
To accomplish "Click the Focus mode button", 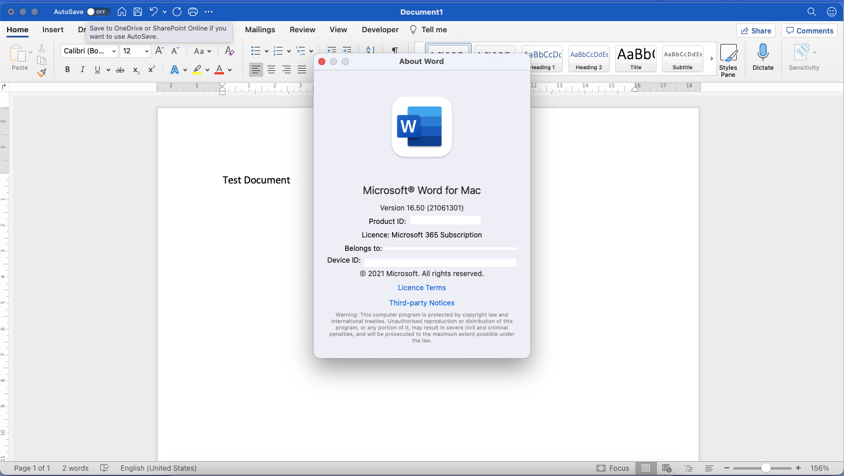I will pyautogui.click(x=613, y=468).
